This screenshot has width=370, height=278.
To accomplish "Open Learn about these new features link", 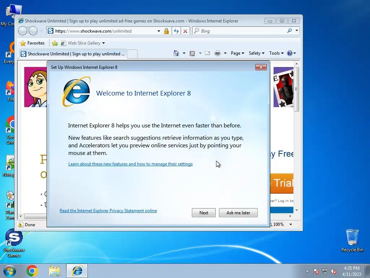I will [x=130, y=164].
